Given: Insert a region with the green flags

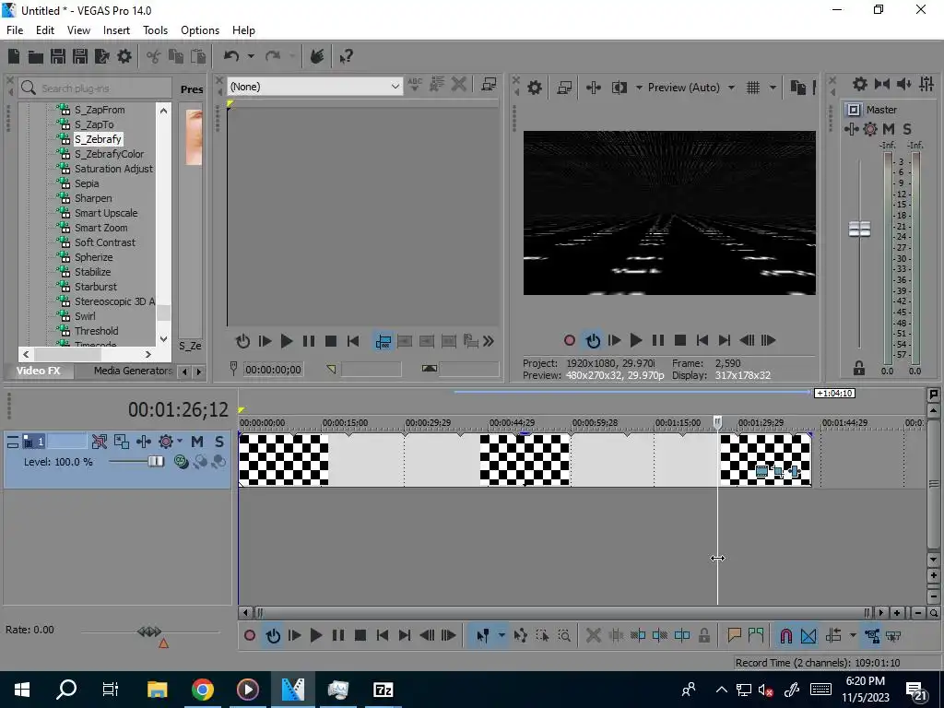Looking at the screenshot, I should click(x=756, y=635).
